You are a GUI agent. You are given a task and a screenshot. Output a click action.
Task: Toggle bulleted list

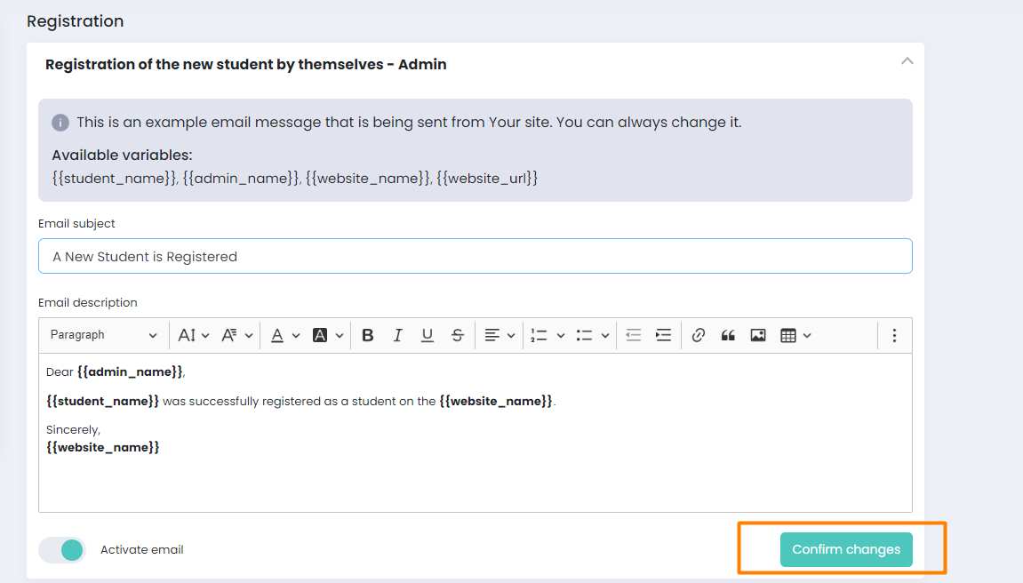pos(584,335)
